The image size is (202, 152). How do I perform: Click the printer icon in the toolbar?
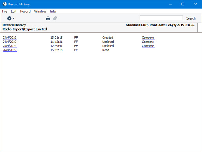coord(48,18)
